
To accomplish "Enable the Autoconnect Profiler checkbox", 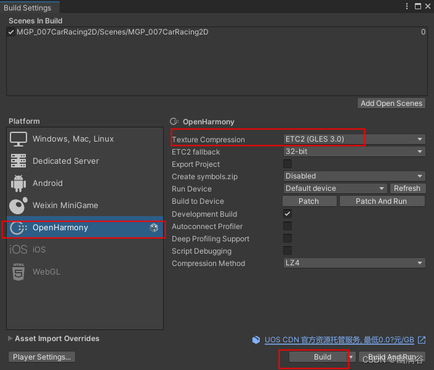I will click(287, 226).
